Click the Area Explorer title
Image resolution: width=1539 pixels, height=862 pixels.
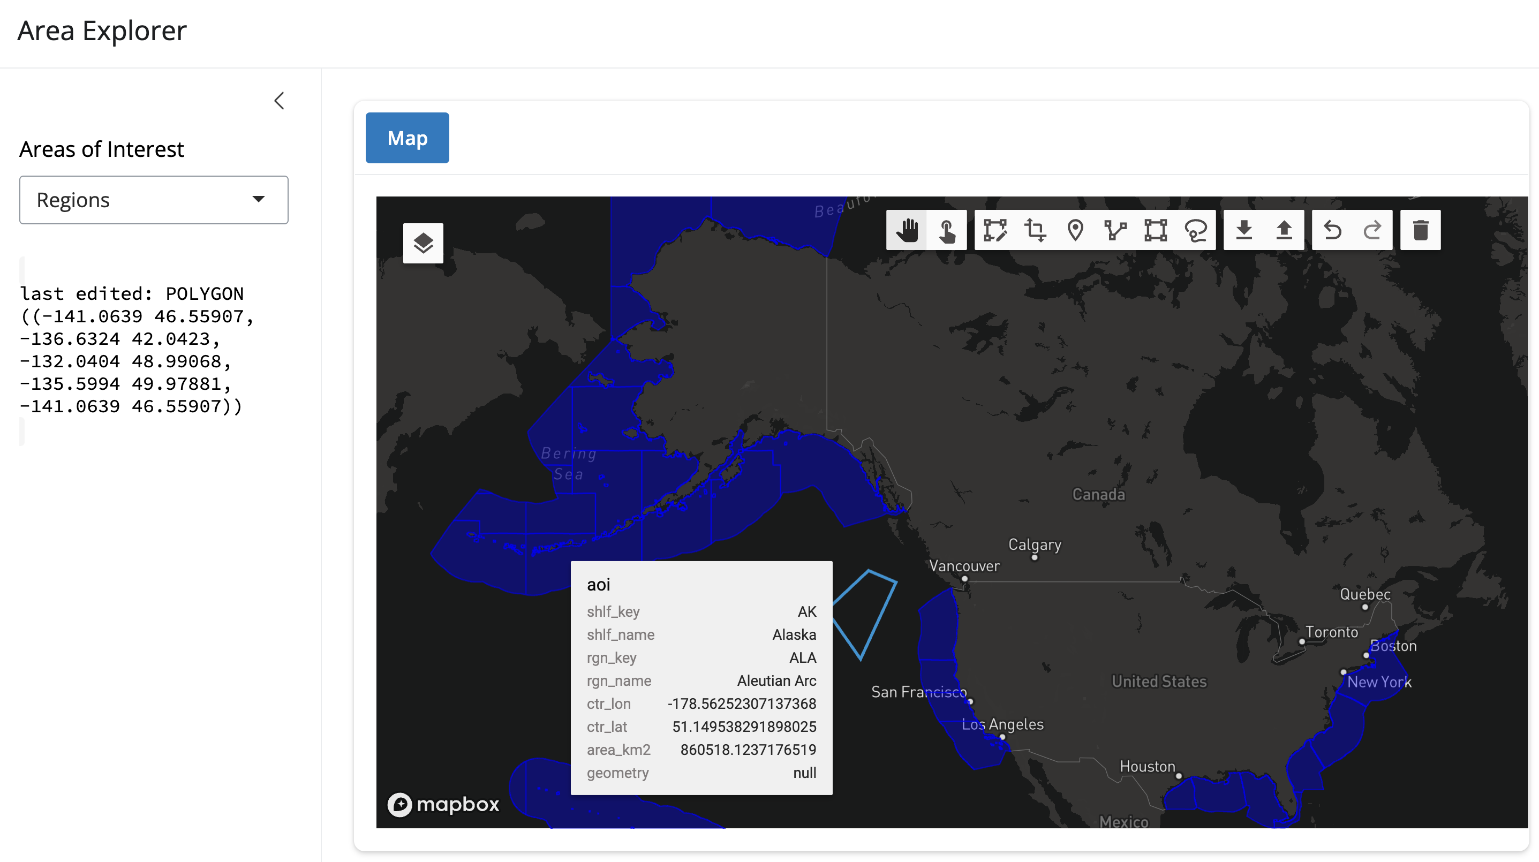pyautogui.click(x=102, y=31)
